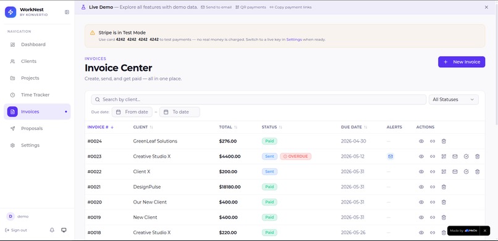The image size is (498, 241).
Task: Delete invoice #0019 via trash icon
Action: tap(444, 217)
